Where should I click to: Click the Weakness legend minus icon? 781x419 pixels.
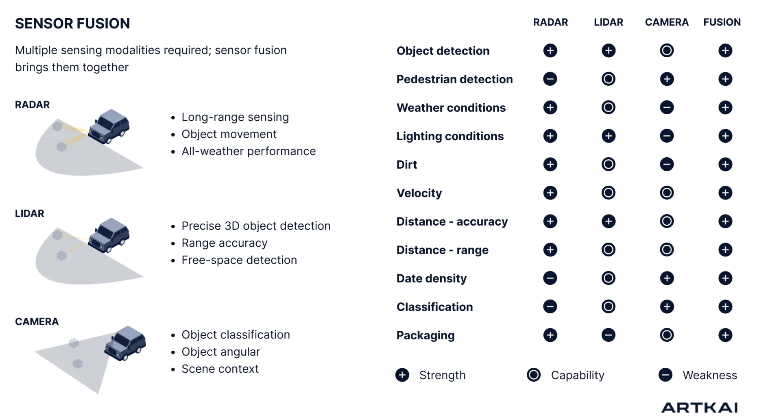tap(665, 375)
